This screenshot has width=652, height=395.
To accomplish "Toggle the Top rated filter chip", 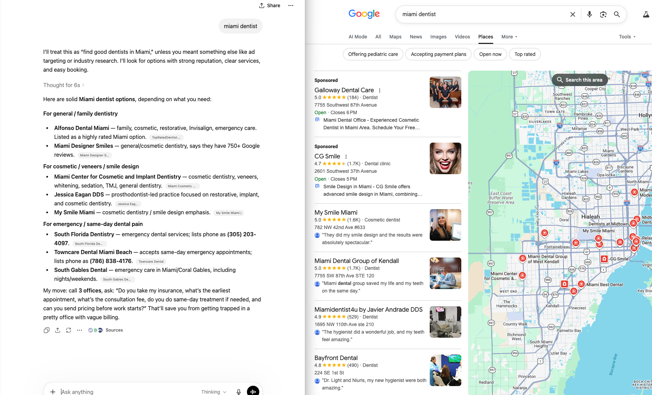I will [x=525, y=54].
